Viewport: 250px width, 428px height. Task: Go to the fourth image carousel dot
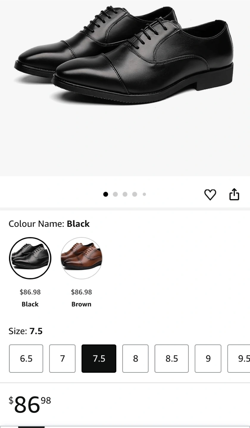pos(135,194)
